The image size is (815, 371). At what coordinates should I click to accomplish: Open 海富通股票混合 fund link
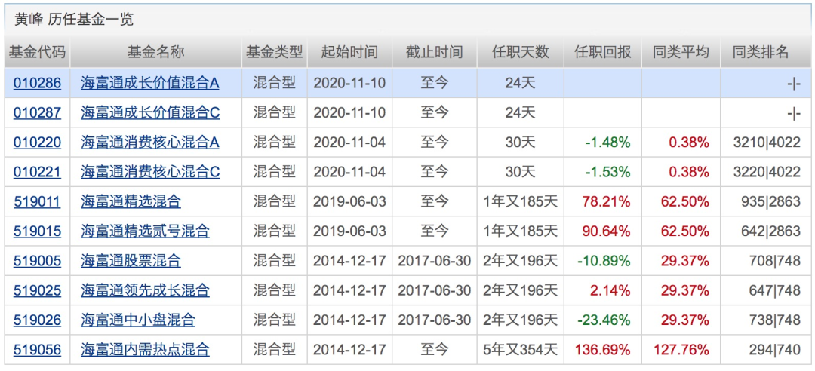click(x=131, y=261)
